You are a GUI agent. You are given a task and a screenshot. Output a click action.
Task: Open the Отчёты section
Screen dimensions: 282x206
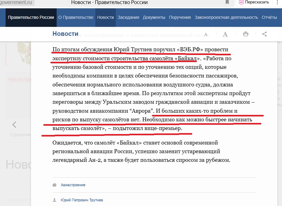269,17
